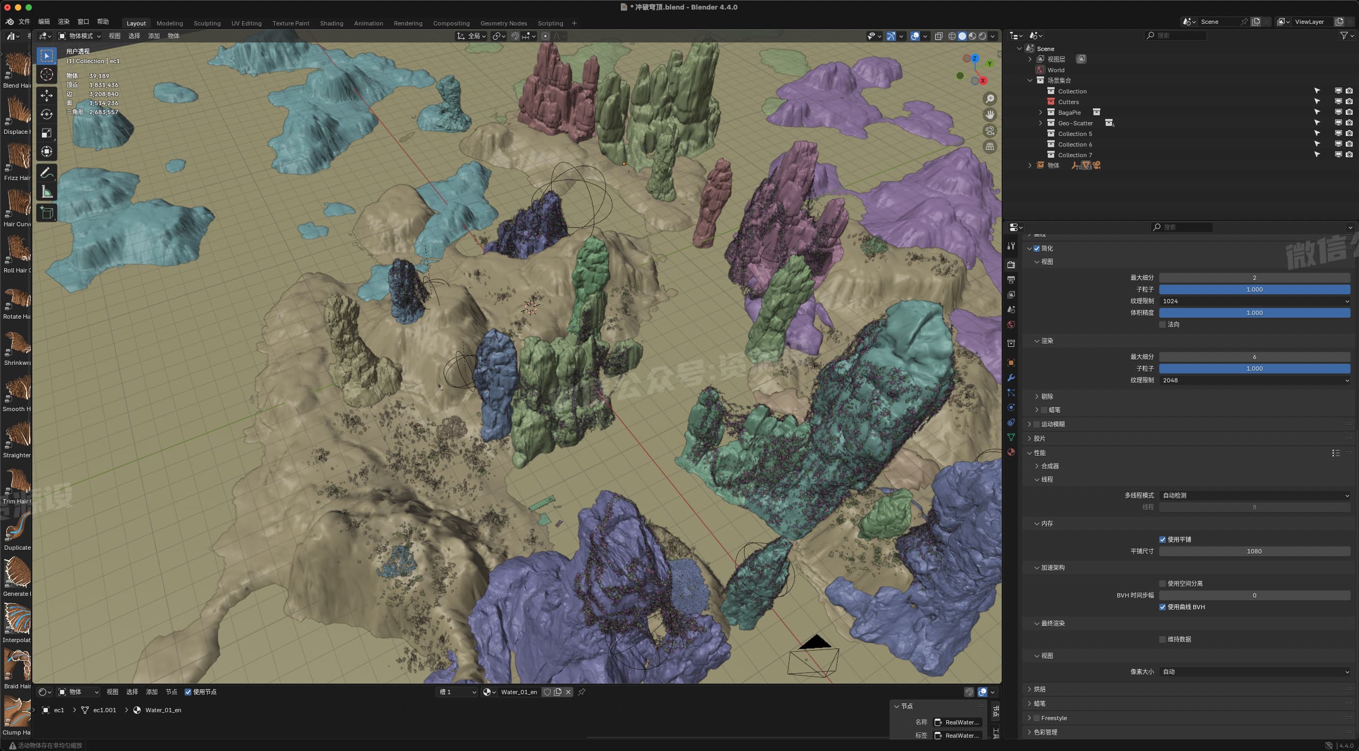The width and height of the screenshot is (1359, 751).
Task: Open the 像素大小 自动 dropdown
Action: [1254, 672]
